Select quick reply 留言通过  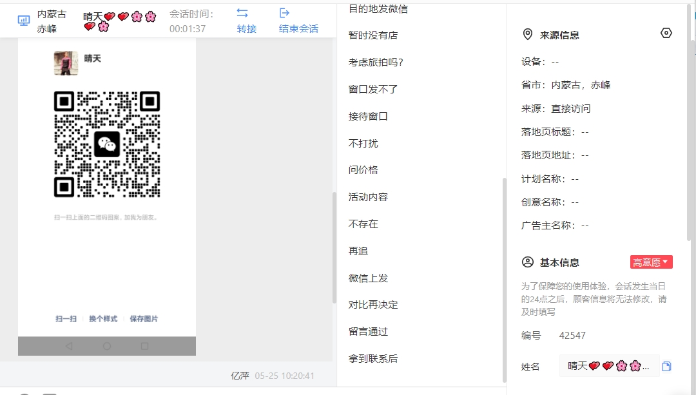368,332
